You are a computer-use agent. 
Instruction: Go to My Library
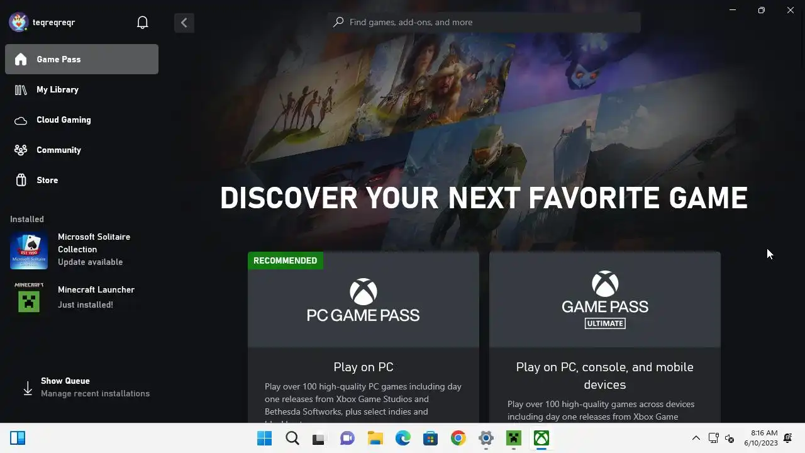click(57, 89)
